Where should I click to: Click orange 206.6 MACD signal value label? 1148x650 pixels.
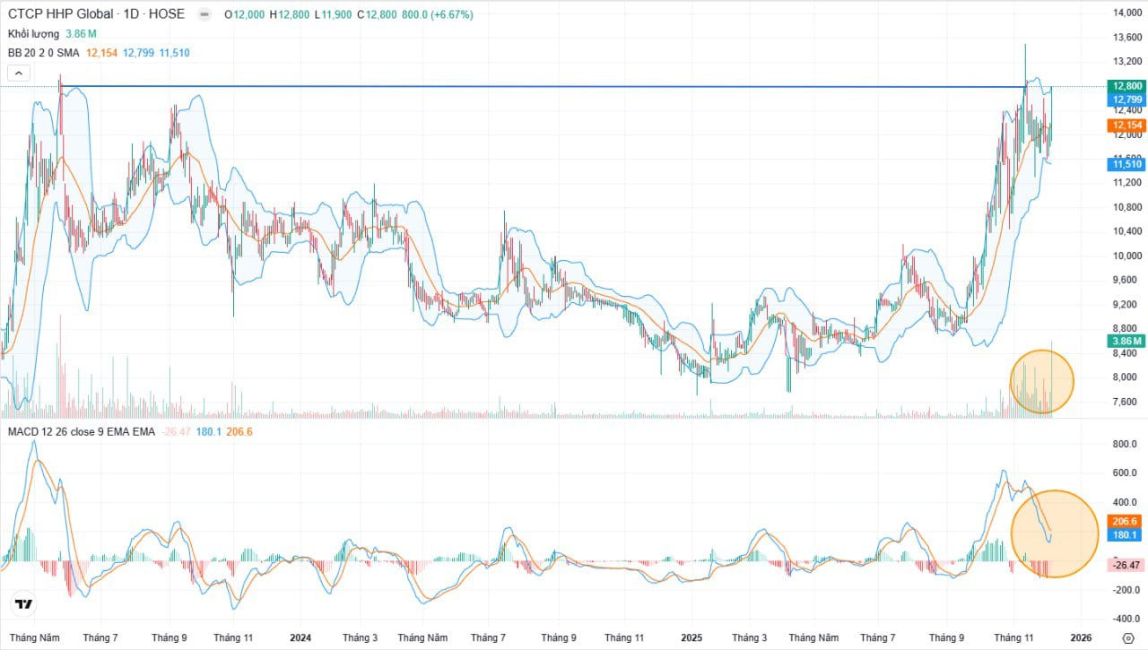coord(1124,521)
